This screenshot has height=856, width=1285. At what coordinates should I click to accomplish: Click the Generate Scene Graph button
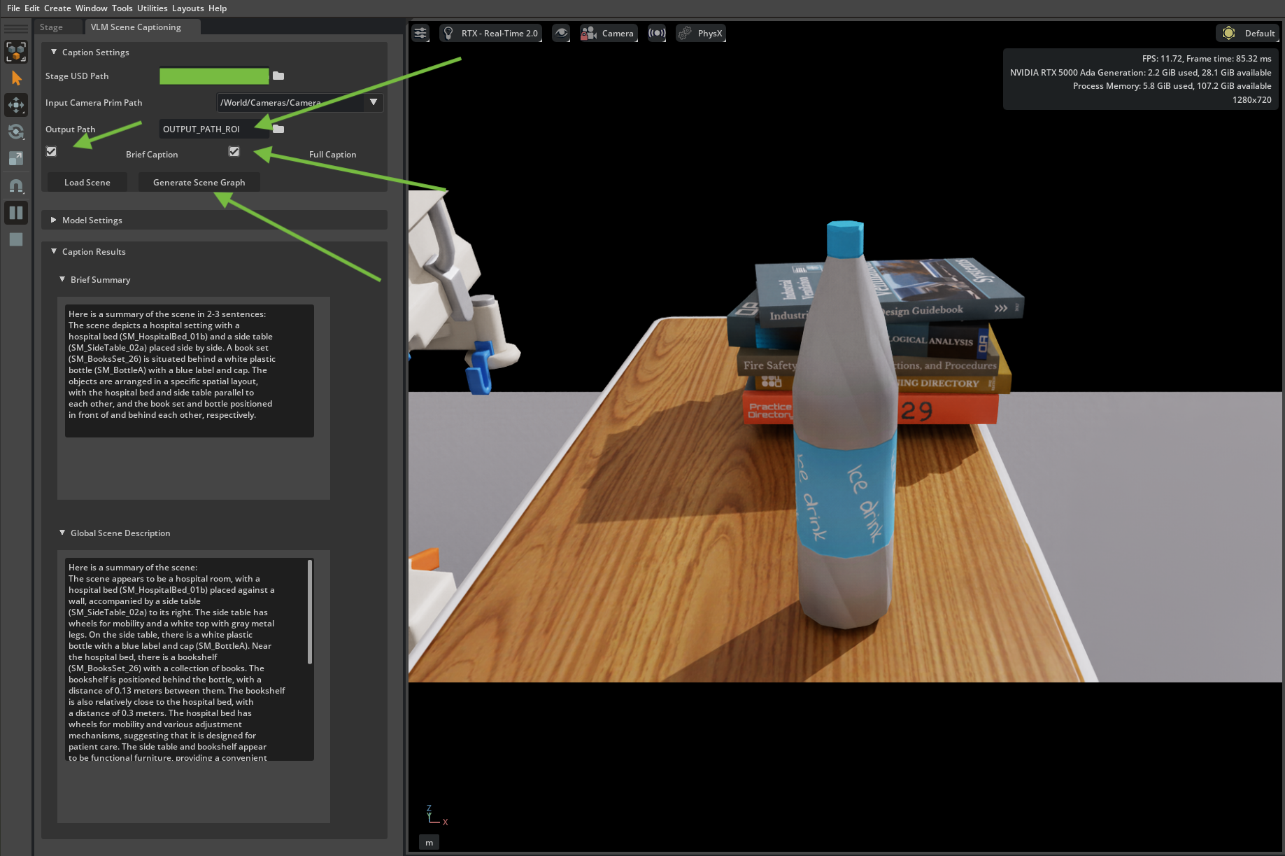[x=199, y=182]
